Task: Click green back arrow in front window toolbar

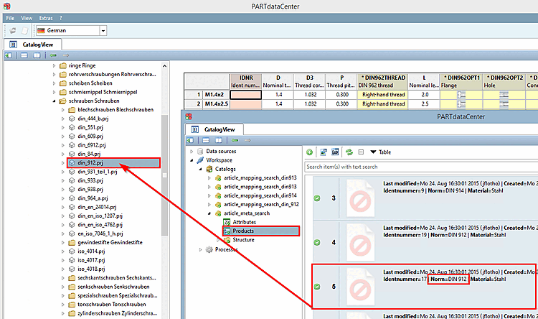Action: click(235, 140)
